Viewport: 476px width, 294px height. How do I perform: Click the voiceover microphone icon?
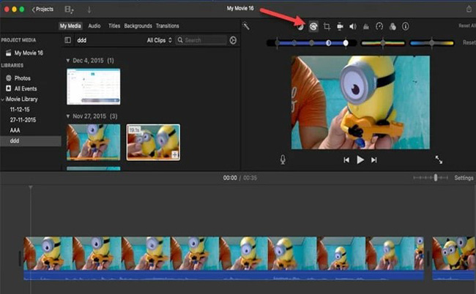pos(283,159)
